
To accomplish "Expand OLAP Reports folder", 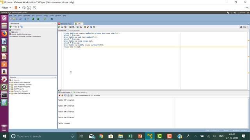I will click(10, 89).
